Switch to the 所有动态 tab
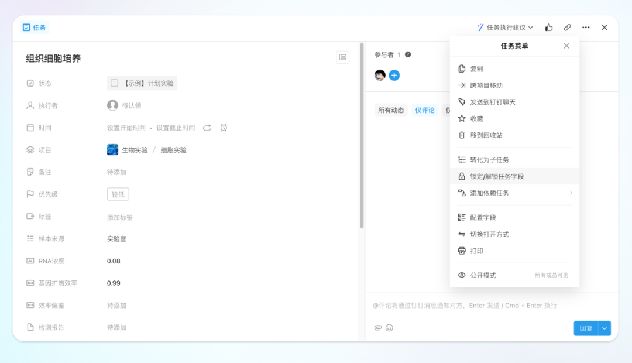 (390, 110)
